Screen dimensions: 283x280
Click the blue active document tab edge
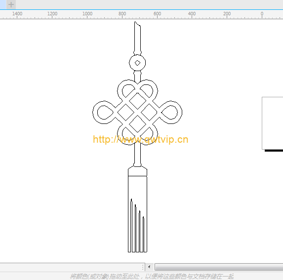pyautogui.click(x=3, y=4)
